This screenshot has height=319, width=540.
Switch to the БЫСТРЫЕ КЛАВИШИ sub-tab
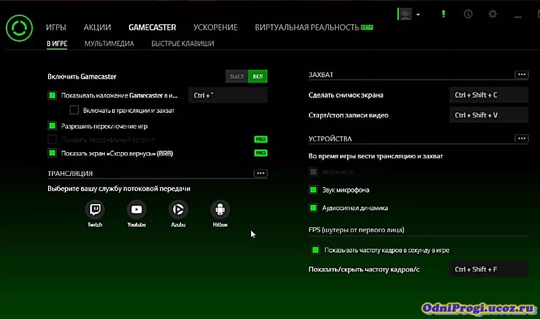coord(183,44)
